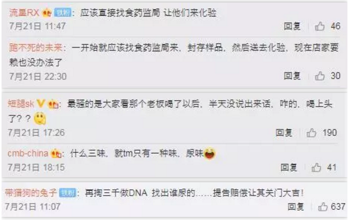Image resolution: width=350 pixels, height=220 pixels.
Task: Click the fan badge next to 带猎狗的兔子
Action: (x=67, y=193)
